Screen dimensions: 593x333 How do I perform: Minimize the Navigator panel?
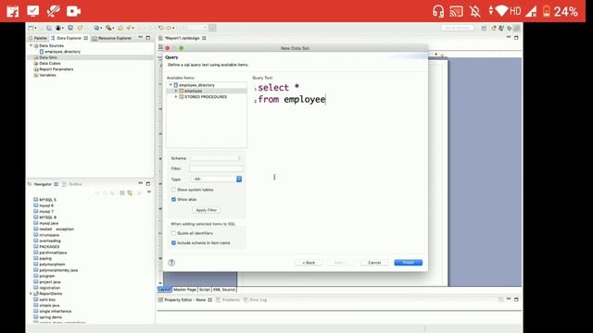pos(140,183)
